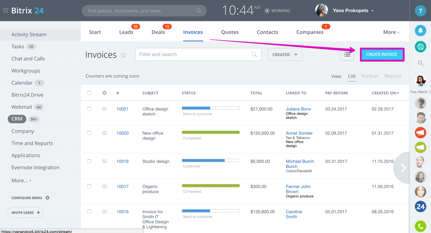Open invoice number 10021 link

coord(122,109)
